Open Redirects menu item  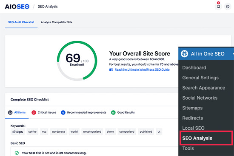click(x=192, y=118)
